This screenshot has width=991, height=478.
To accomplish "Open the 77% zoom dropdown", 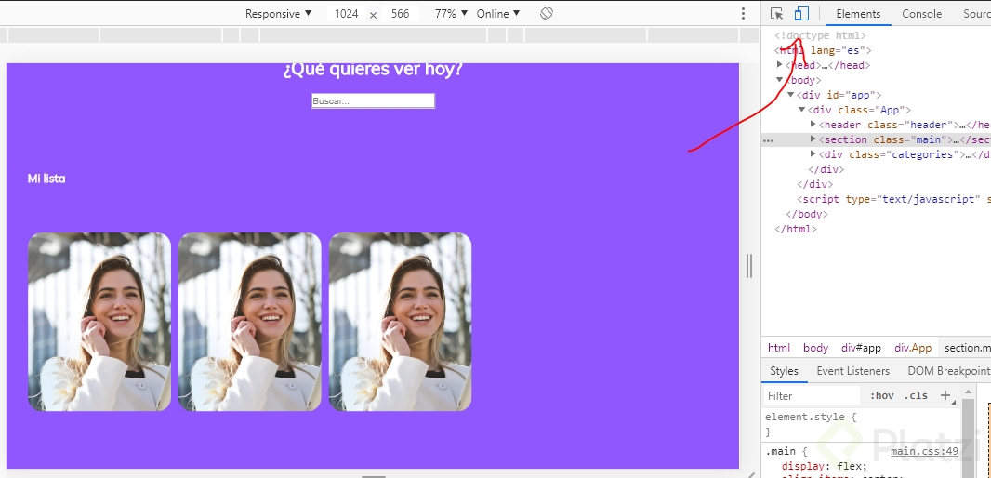I will pyautogui.click(x=451, y=13).
